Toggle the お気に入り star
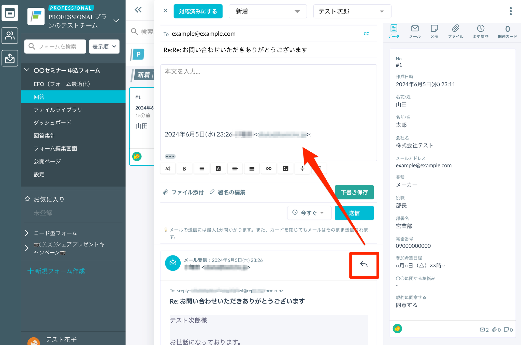This screenshot has width=521, height=345. point(27,199)
